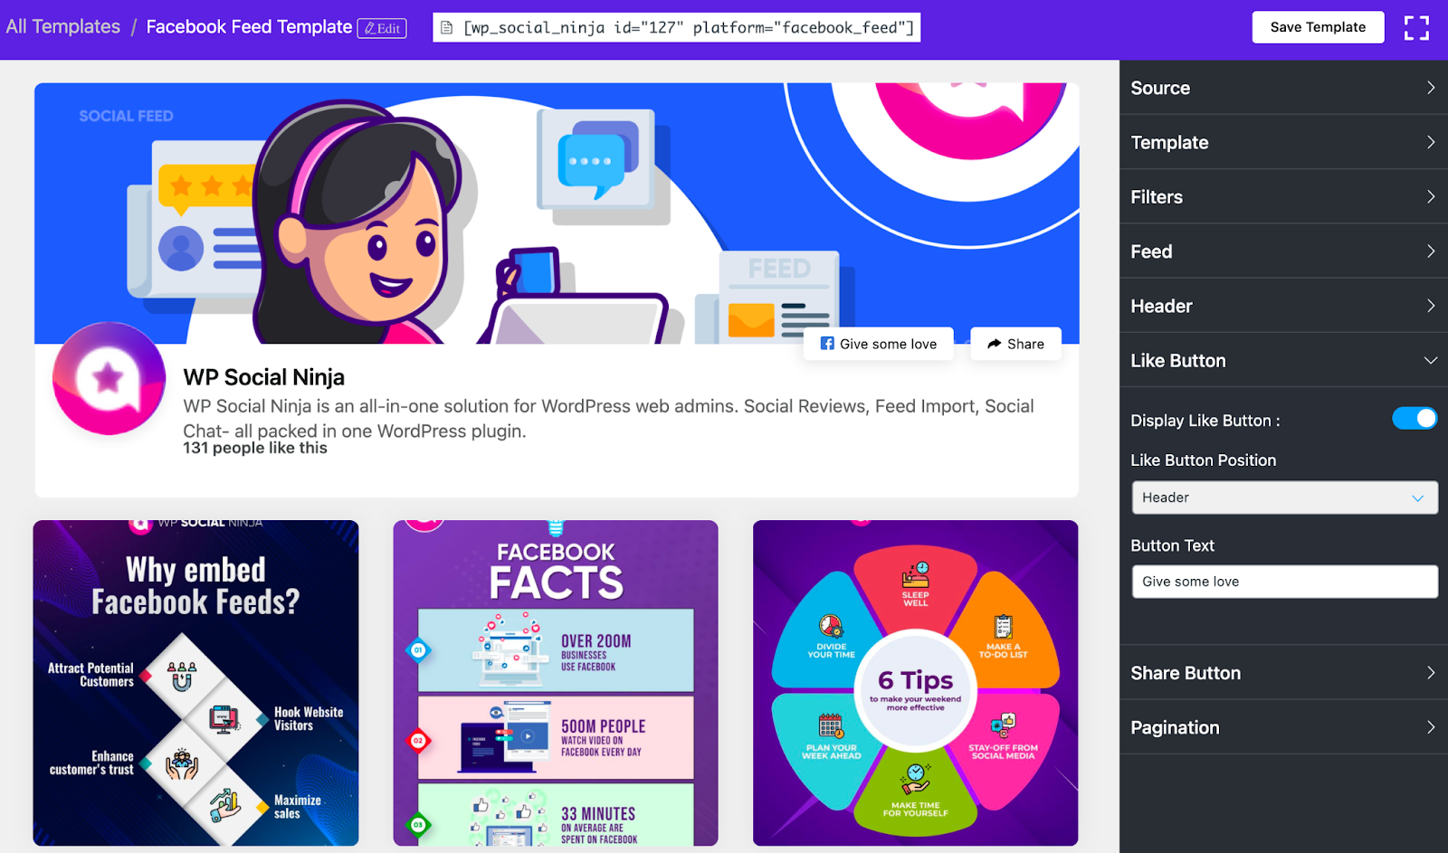
Task: Expand the Pagination section
Action: 1283,727
